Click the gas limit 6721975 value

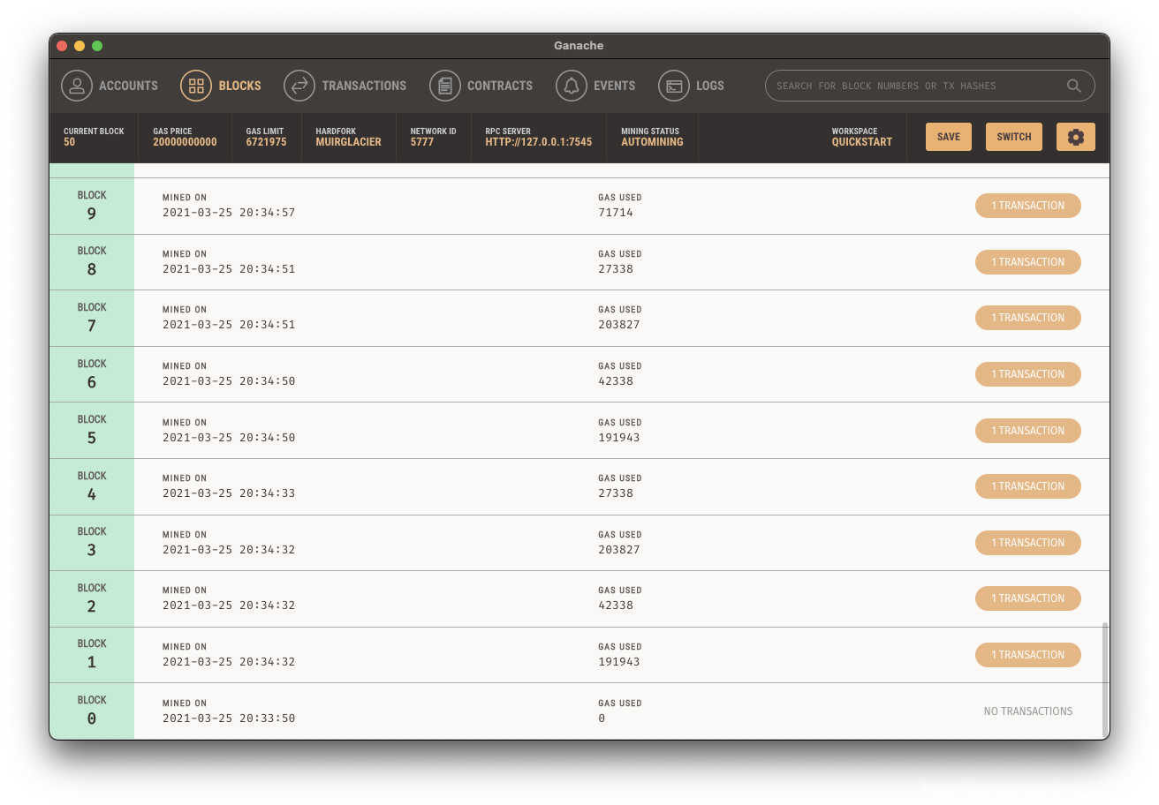coord(266,142)
